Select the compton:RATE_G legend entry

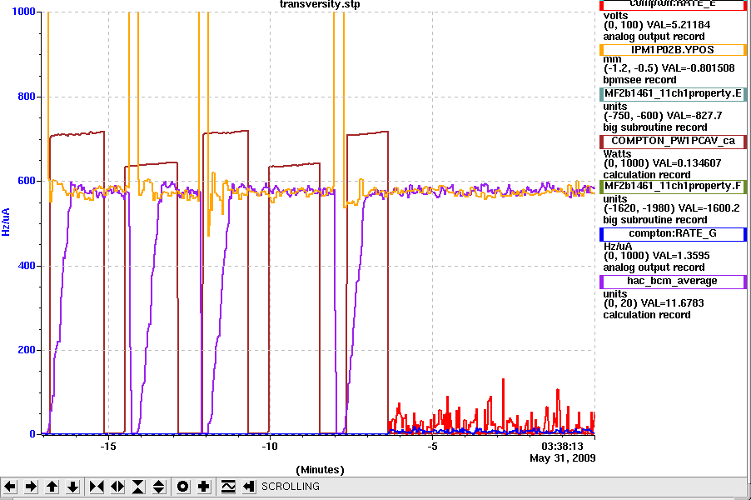click(673, 233)
